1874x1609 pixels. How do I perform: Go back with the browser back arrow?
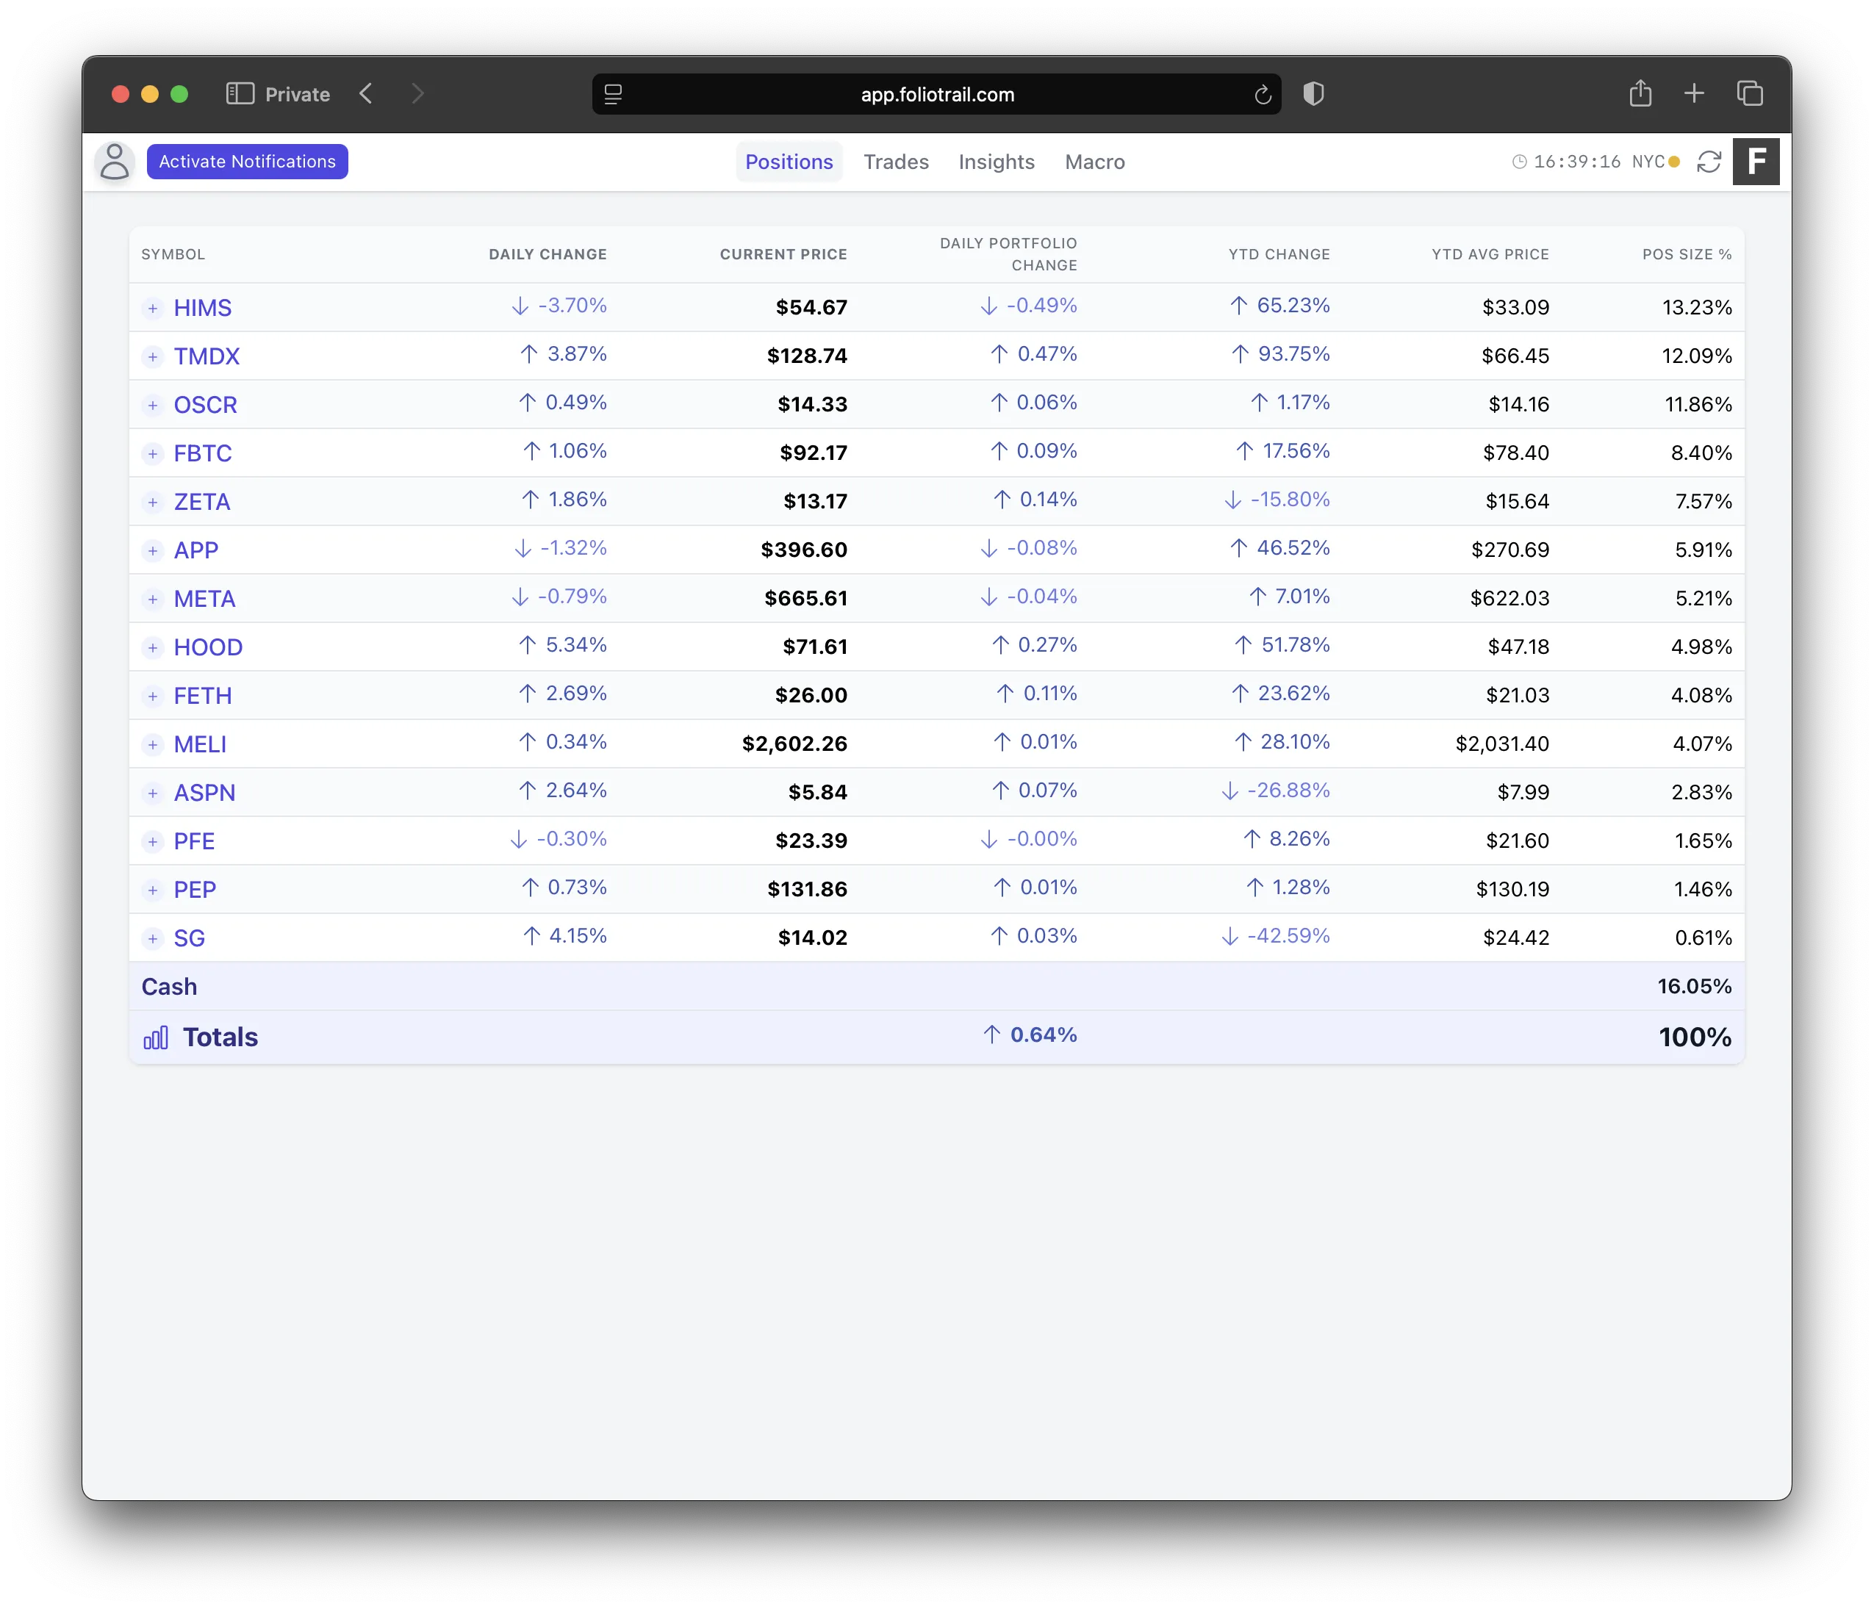click(366, 94)
